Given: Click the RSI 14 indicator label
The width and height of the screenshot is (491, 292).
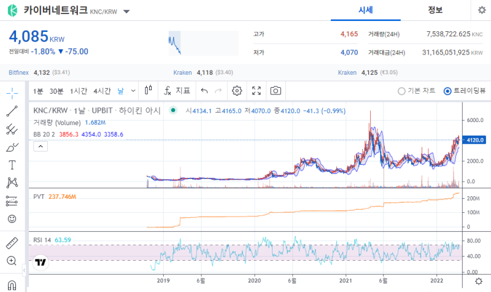Looking at the screenshot, I should (42, 240).
